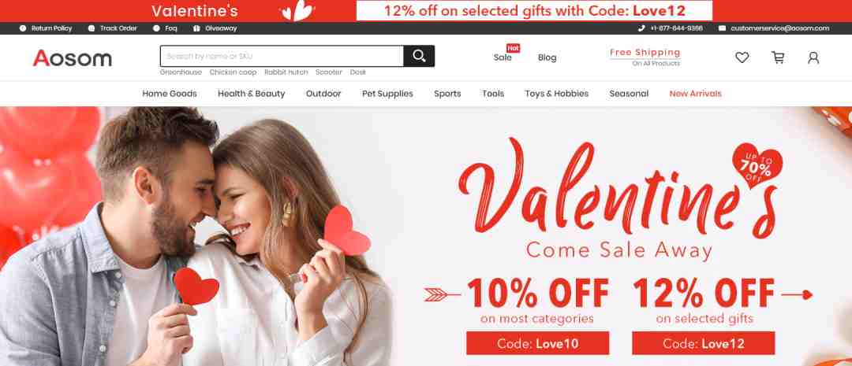Open the user account icon
The width and height of the screenshot is (852, 366).
(x=813, y=57)
